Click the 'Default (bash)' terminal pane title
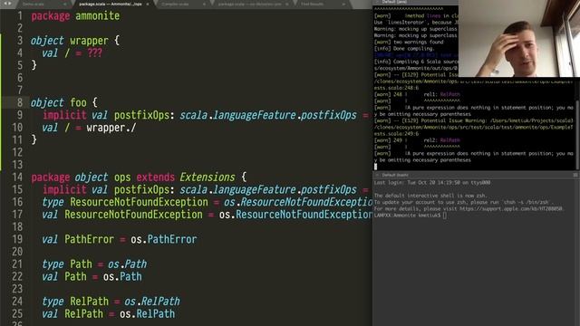The height and width of the screenshot is (326, 580). pos(395,175)
